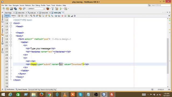Click the Shift Line Right icon
This screenshot has width=172, height=97.
pos(59,16)
